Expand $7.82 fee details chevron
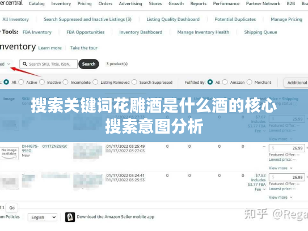The height and width of the screenshot is (231, 308). pos(264,189)
